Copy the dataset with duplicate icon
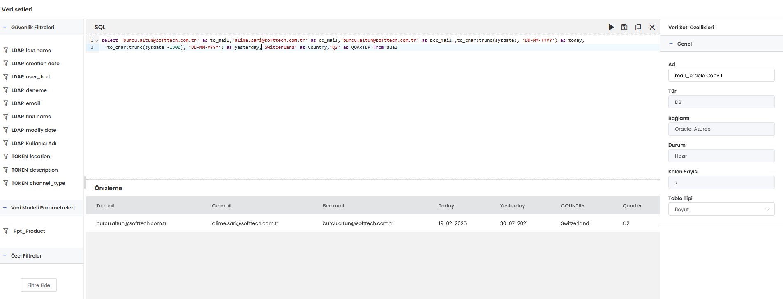783x299 pixels. pos(638,27)
